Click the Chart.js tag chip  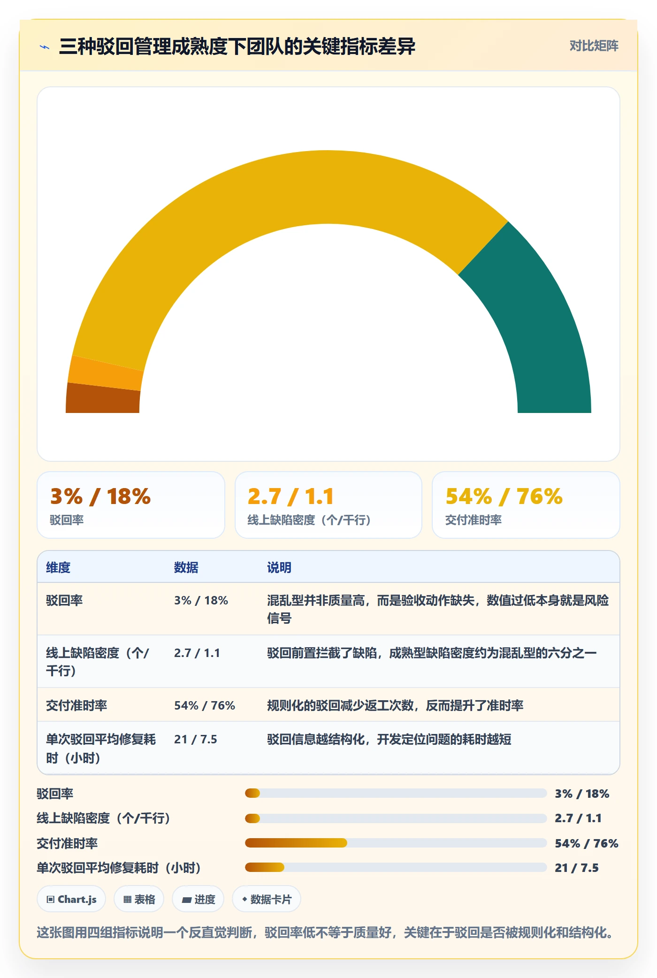(71, 899)
